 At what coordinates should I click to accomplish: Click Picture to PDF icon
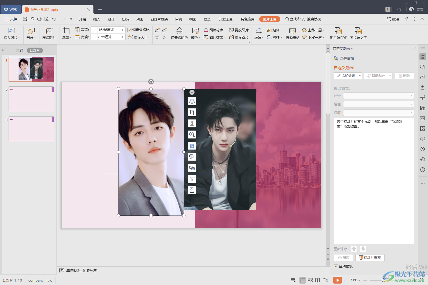(338, 31)
